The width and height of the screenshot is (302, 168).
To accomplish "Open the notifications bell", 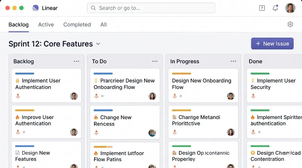I will pos(275,8).
